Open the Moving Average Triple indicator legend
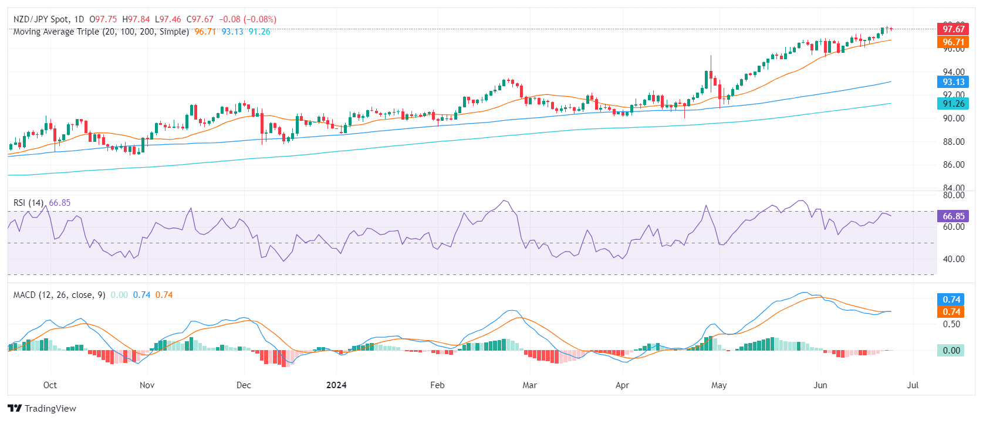 click(x=101, y=32)
